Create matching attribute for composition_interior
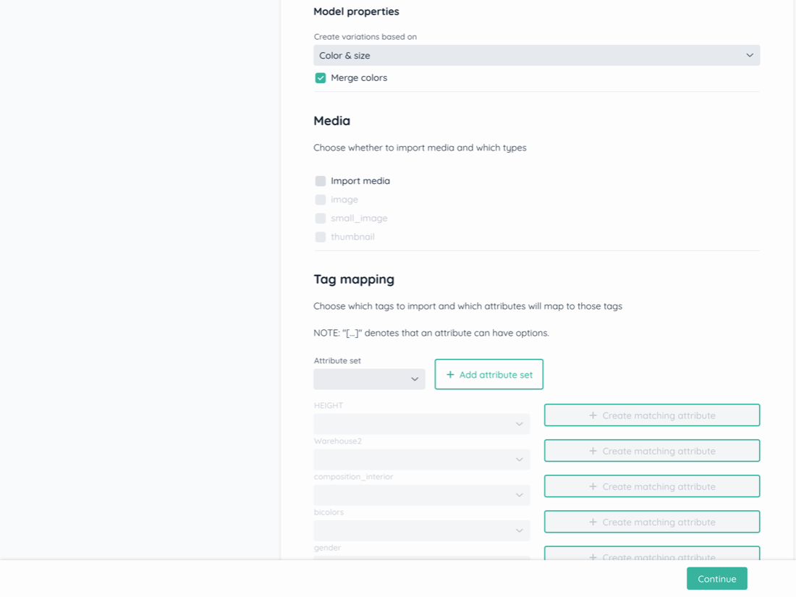The width and height of the screenshot is (796, 597). pyautogui.click(x=651, y=486)
